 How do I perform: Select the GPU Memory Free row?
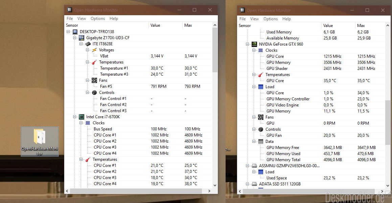point(311,148)
